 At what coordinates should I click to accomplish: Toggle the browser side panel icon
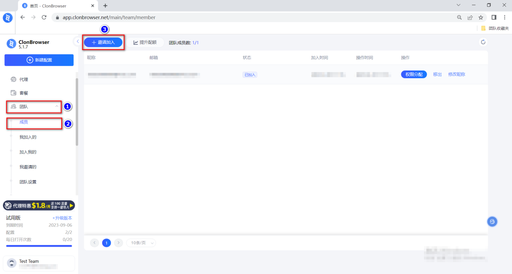click(494, 17)
